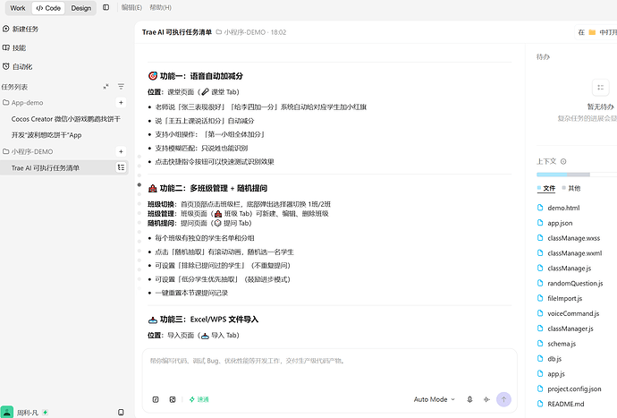Open the Auto Mode dropdown

click(x=434, y=399)
